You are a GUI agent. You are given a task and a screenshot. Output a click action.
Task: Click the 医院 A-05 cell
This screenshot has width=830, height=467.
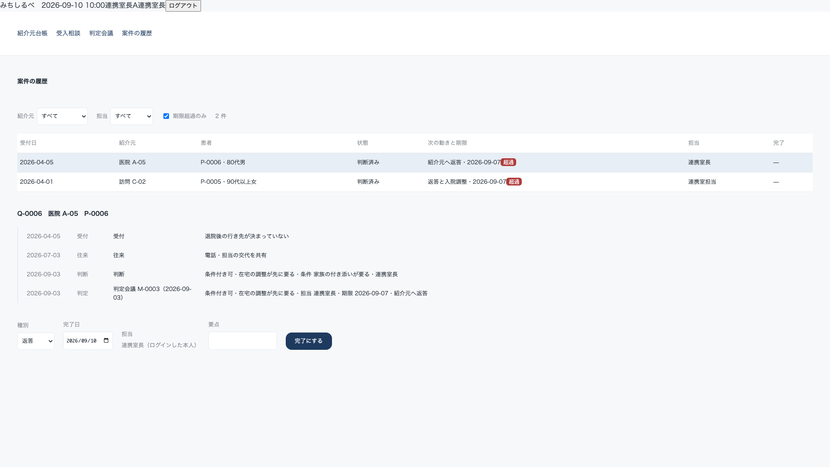tap(132, 163)
